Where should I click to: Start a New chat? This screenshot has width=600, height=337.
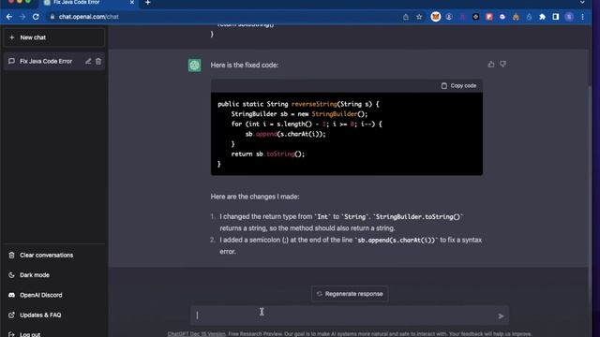click(x=54, y=37)
